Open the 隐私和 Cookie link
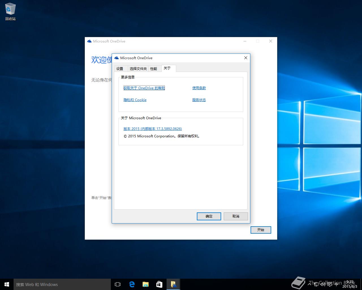The width and height of the screenshot is (362, 290). 135,100
